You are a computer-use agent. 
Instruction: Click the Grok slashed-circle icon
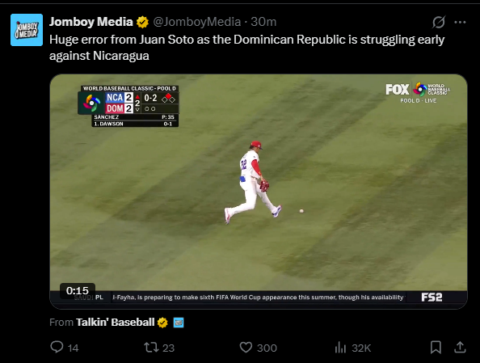438,22
